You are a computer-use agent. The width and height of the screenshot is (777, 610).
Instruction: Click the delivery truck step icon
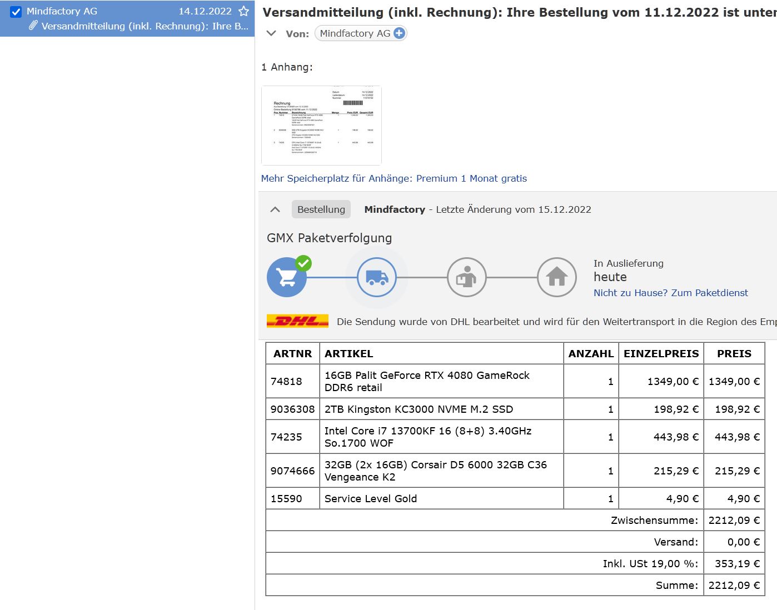pos(377,277)
